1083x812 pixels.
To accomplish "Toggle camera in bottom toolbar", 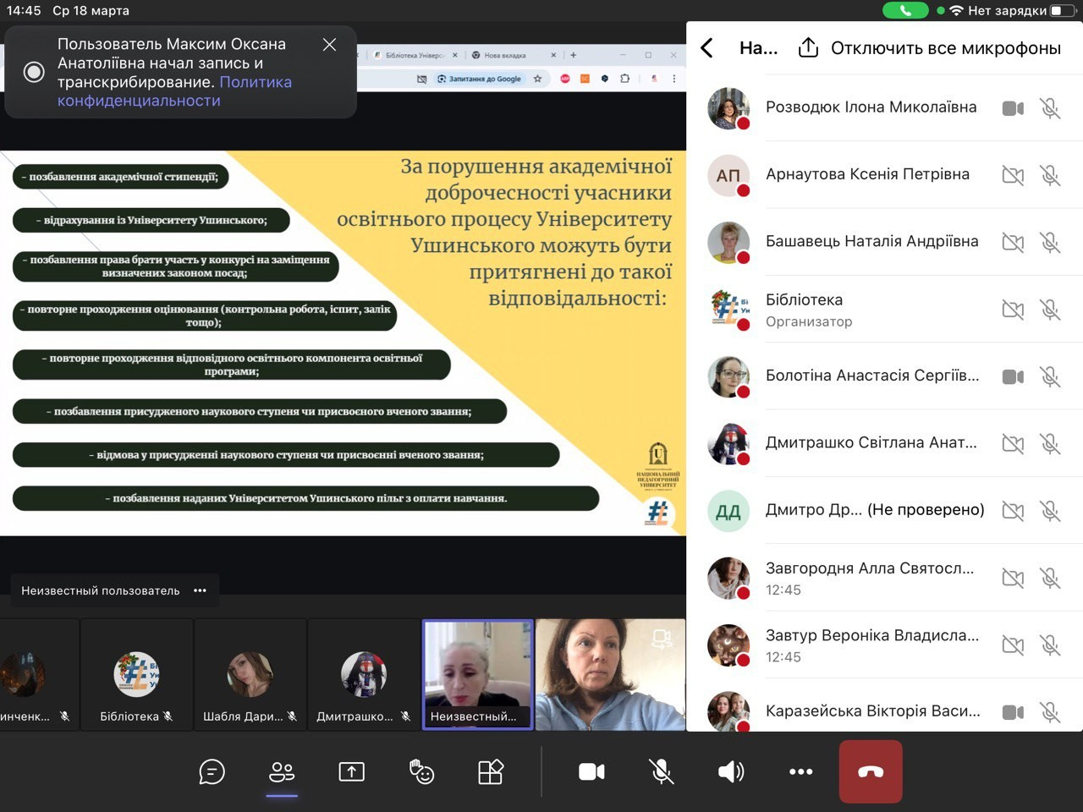I will [591, 771].
